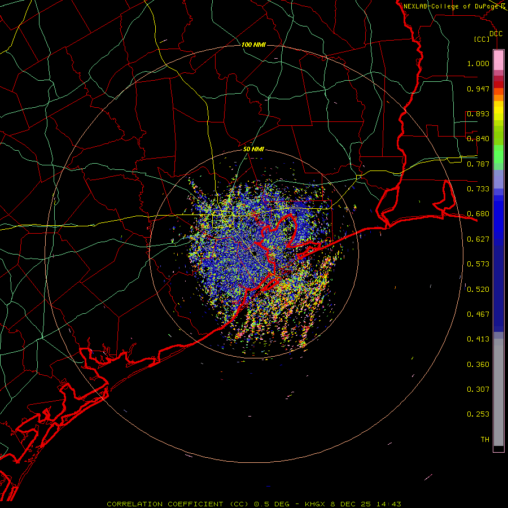The width and height of the screenshot is (508, 508).
Task: Click the 0.947 scale value
Action: (478, 89)
